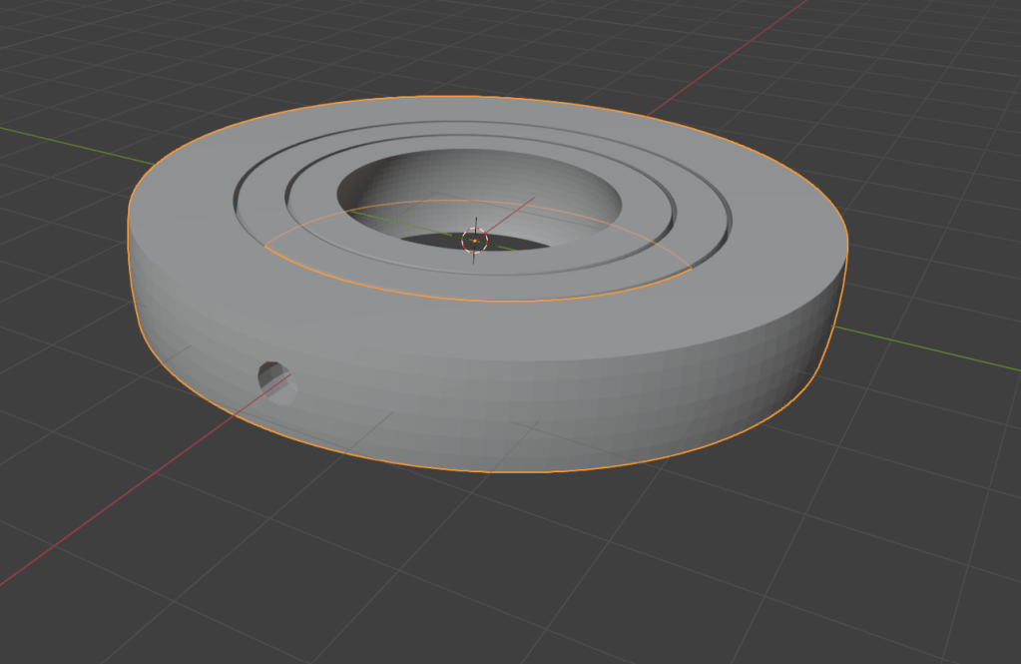The width and height of the screenshot is (1021, 664).
Task: Click the 3D cursor at the disc center
Action: click(x=475, y=240)
